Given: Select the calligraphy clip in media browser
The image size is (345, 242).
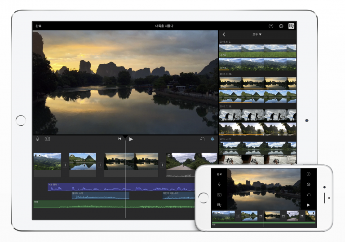Looking at the screenshot, I should (257, 159).
